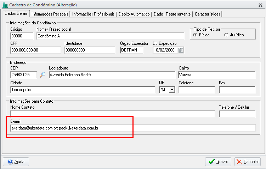Click the Órgão Expedidor field

point(132,50)
